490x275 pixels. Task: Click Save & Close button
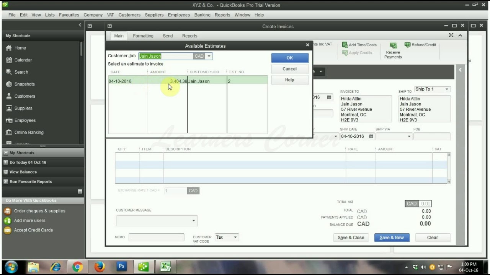coord(351,238)
